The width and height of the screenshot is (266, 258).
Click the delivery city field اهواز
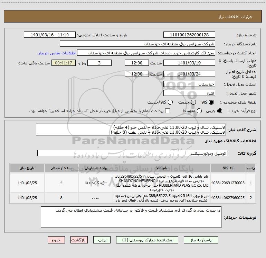click(189, 93)
